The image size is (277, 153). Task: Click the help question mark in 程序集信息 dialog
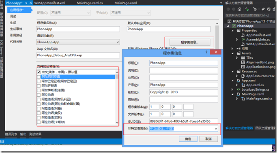[x=206, y=52]
